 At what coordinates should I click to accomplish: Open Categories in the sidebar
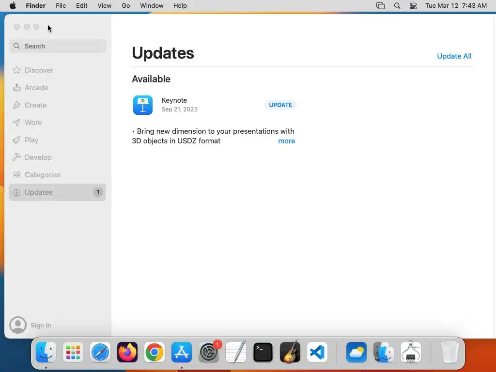click(58, 174)
